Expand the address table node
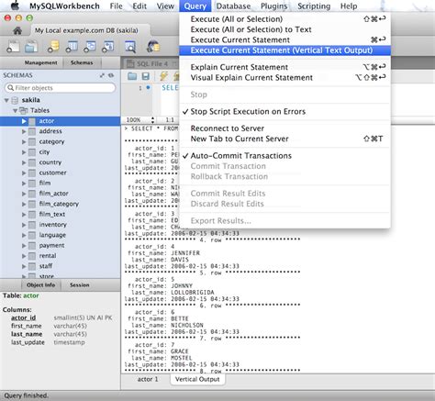The width and height of the screenshot is (435, 401). pos(24,131)
